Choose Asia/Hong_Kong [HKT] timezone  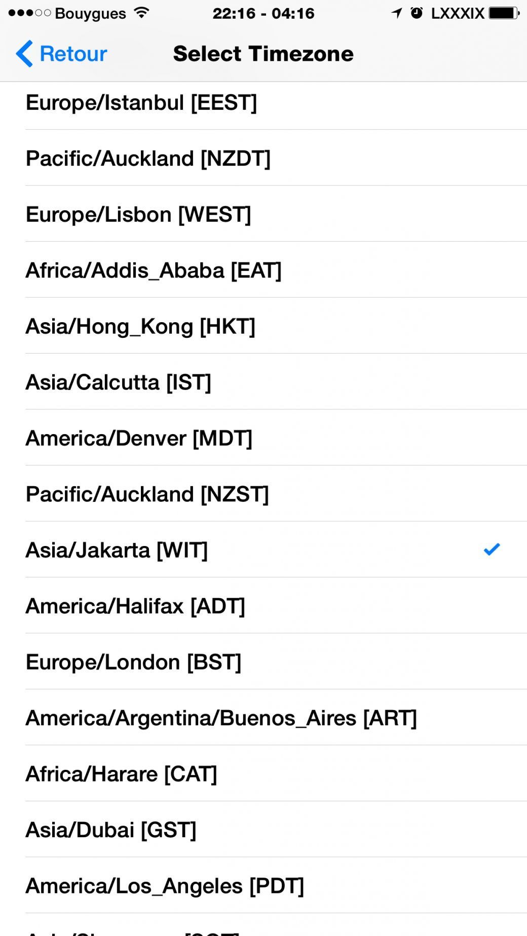pos(140,326)
